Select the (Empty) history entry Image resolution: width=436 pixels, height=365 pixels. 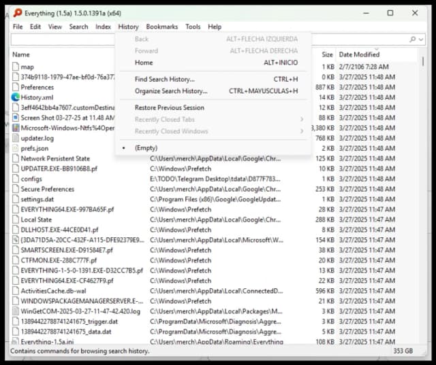coord(213,147)
